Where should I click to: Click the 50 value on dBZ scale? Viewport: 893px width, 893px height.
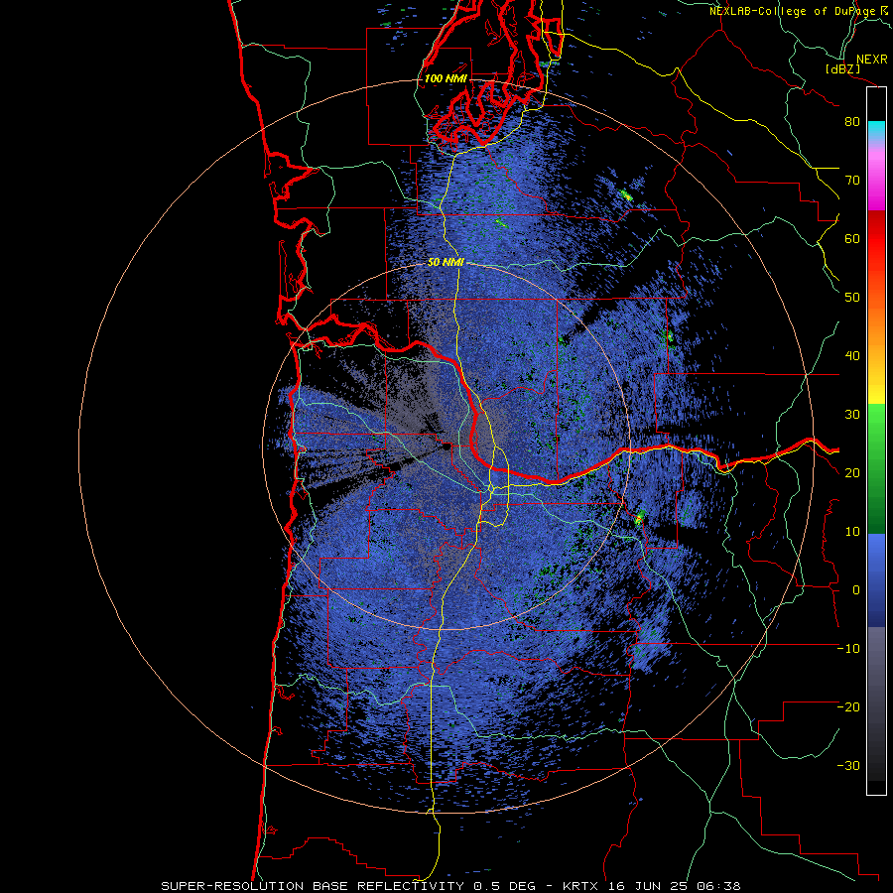pyautogui.click(x=852, y=298)
